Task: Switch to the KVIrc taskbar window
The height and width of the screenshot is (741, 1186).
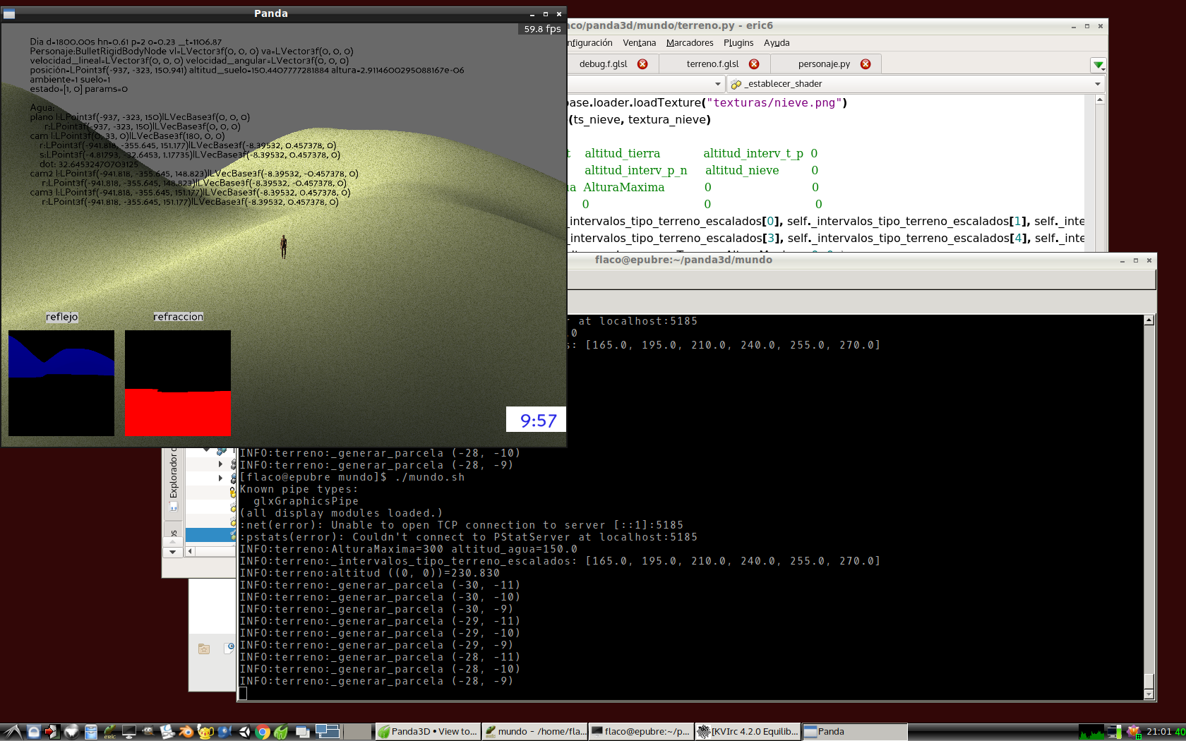Action: point(748,732)
